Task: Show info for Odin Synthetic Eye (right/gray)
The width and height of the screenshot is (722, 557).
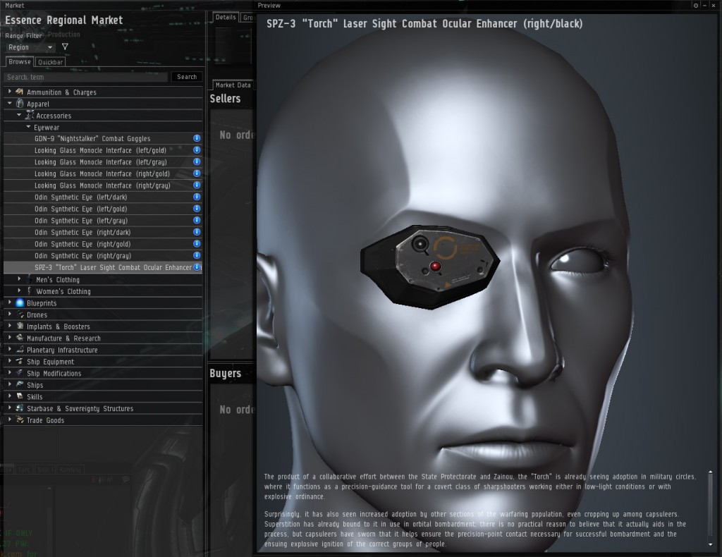Action: (197, 255)
